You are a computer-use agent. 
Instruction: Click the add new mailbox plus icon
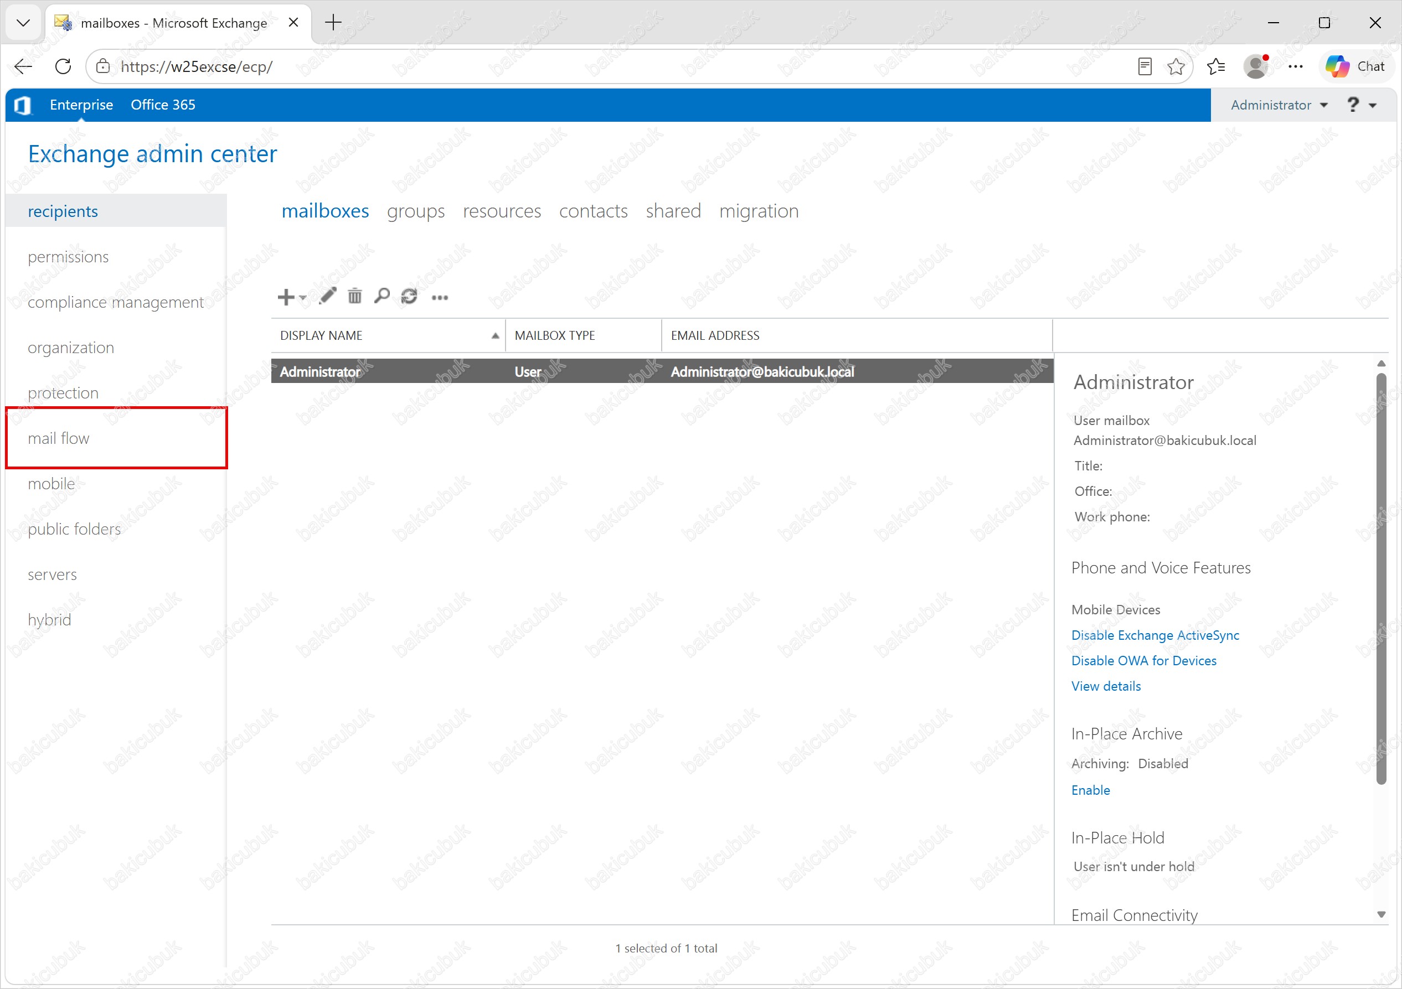(x=285, y=297)
